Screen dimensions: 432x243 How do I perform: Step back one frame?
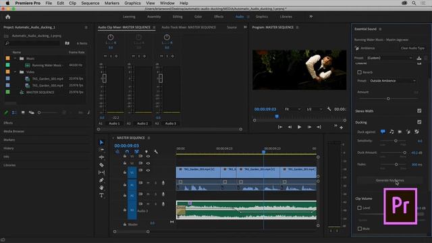tap(290, 127)
